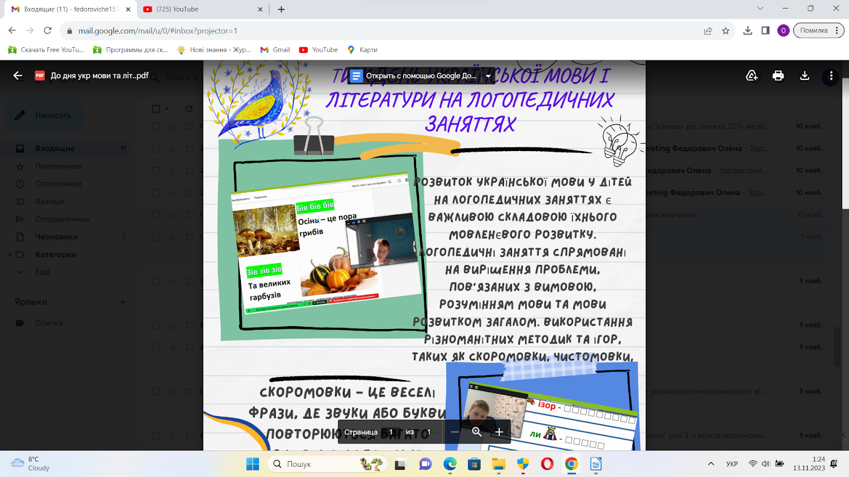Open YouTube bookmark
Viewport: 849px width, 477px height.
coord(318,50)
